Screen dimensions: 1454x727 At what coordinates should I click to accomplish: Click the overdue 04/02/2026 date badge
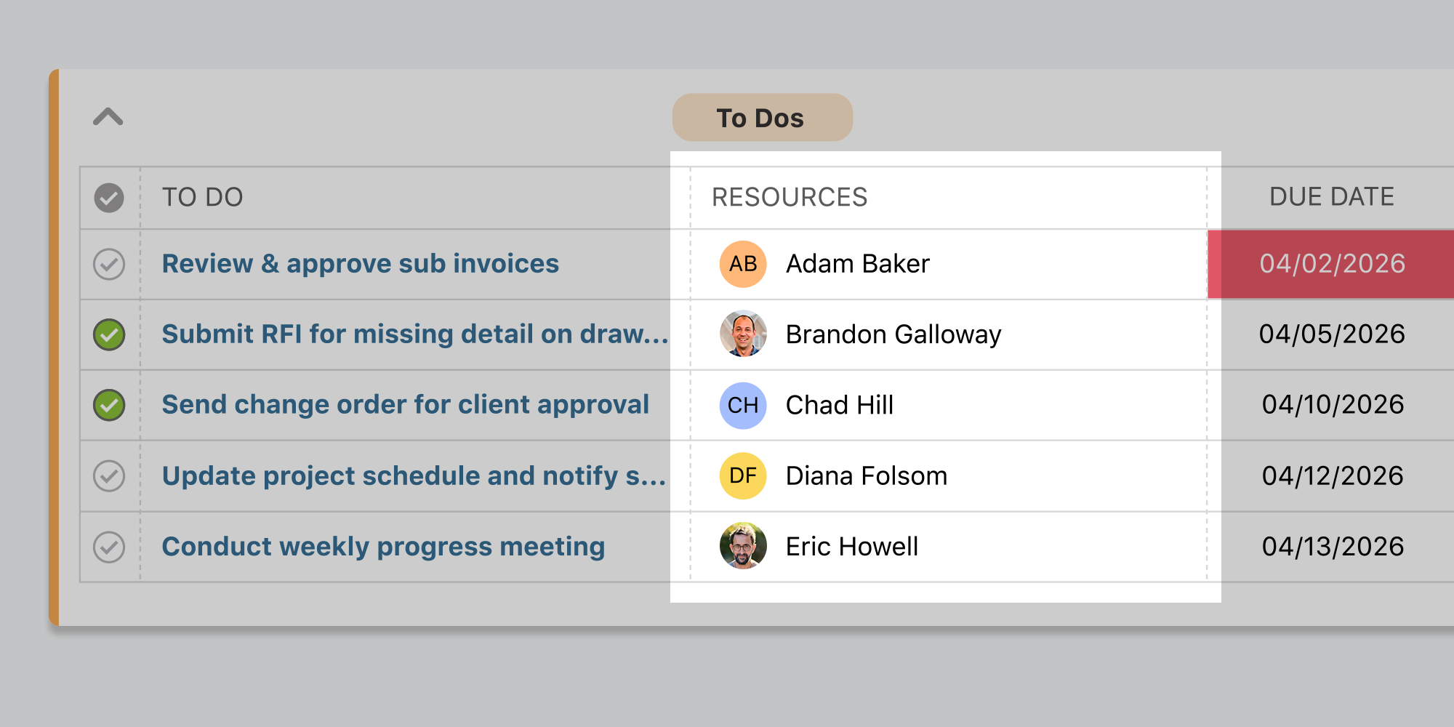(x=1330, y=264)
